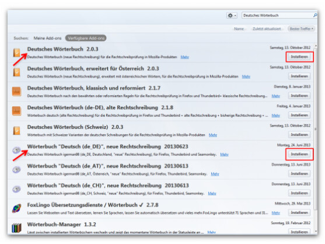The width and height of the screenshot is (325, 244).
Task: Open Mehr link for Wörterbuch-Manager
Action: coord(211,232)
